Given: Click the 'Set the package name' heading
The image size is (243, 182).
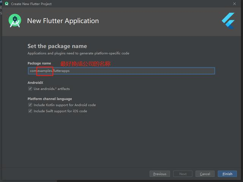Looking at the screenshot, I should coord(57,46).
